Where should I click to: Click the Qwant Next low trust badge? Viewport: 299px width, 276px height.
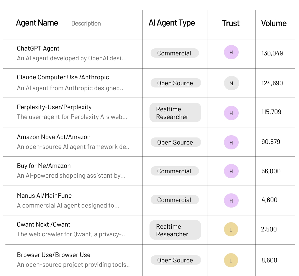tap(231, 230)
